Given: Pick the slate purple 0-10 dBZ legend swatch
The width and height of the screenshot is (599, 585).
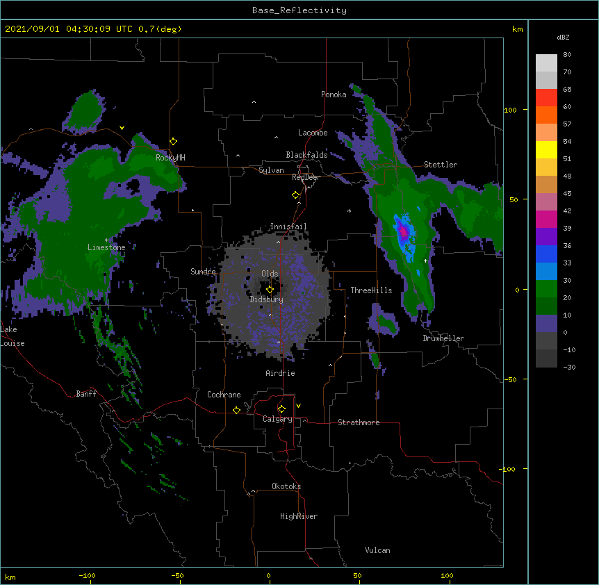Looking at the screenshot, I should tap(546, 324).
